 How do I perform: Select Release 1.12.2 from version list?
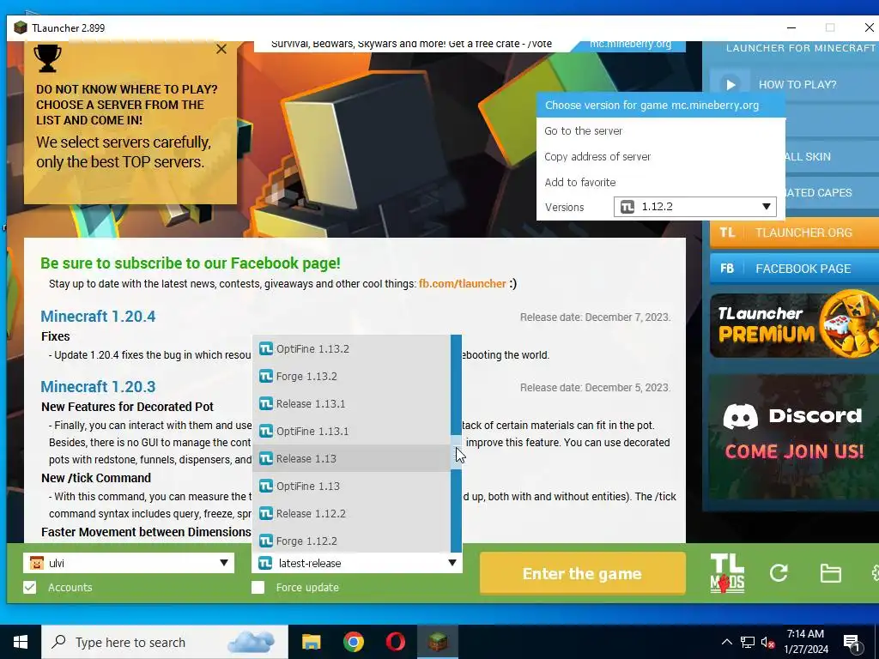(351, 513)
